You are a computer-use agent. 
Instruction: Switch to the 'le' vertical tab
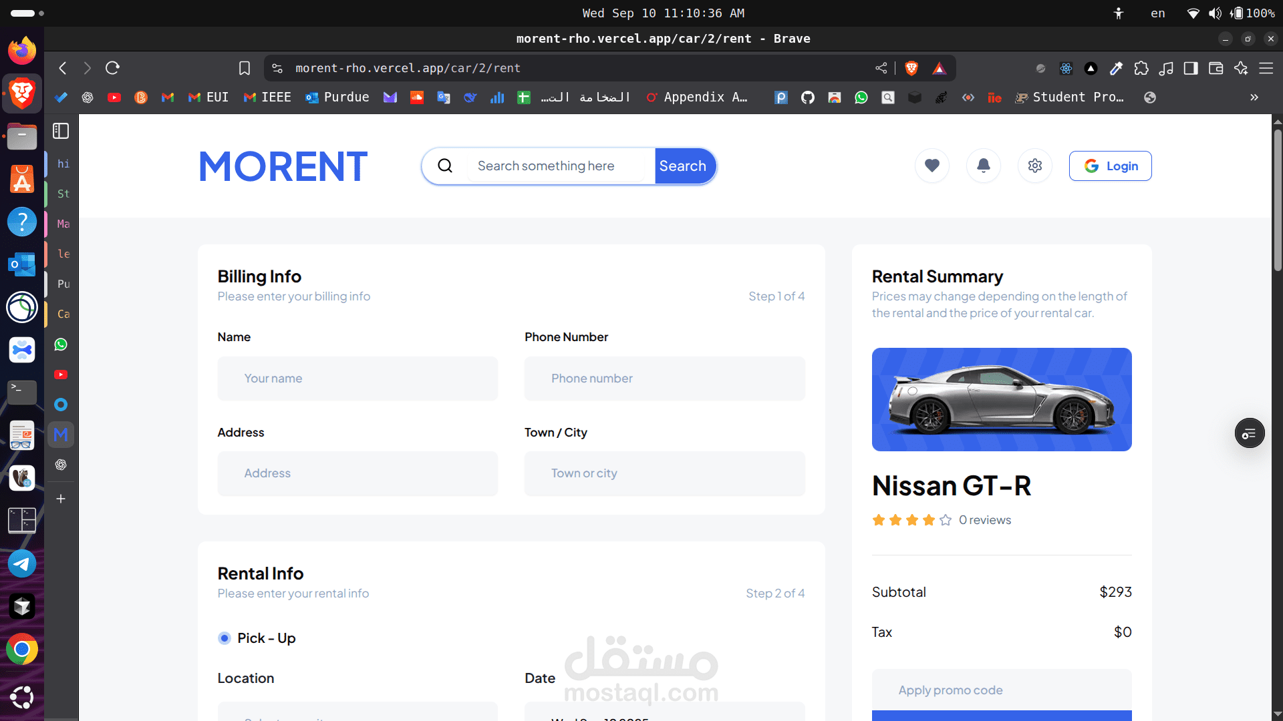click(x=61, y=254)
